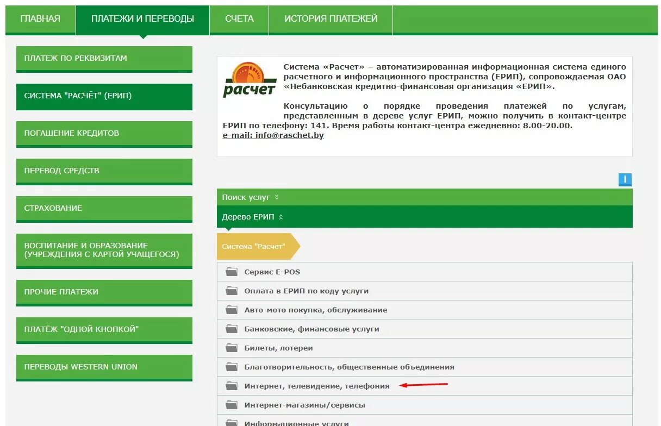Select the Платежи и переводы tab

pyautogui.click(x=142, y=19)
